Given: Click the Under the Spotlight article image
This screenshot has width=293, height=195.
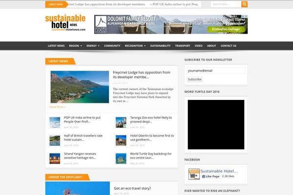Looking at the screenshot, I should click(78, 188).
